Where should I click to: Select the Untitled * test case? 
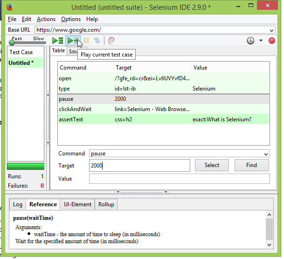(26, 63)
